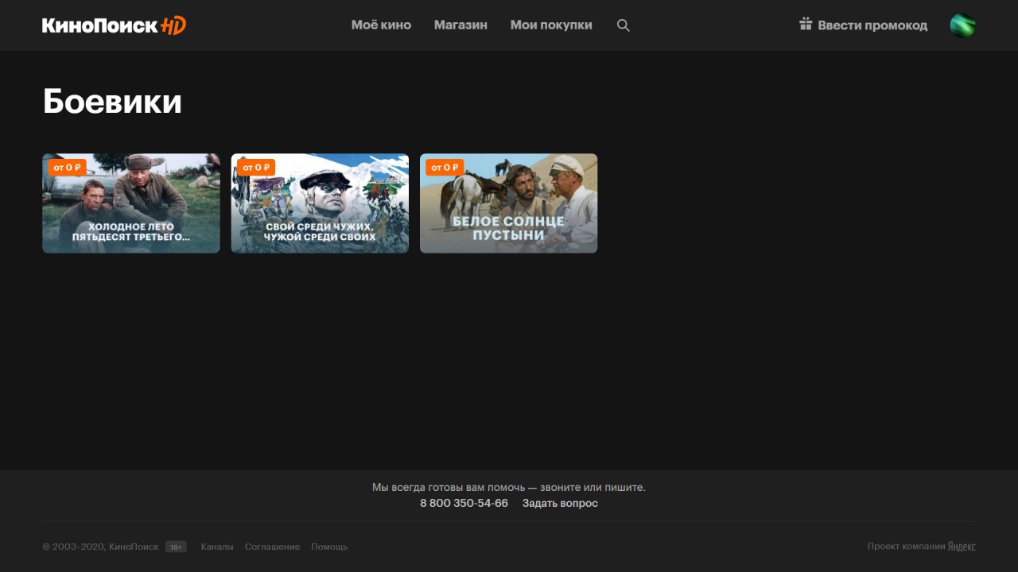
Task: Open the Свой среди чужих movie card
Action: [320, 203]
